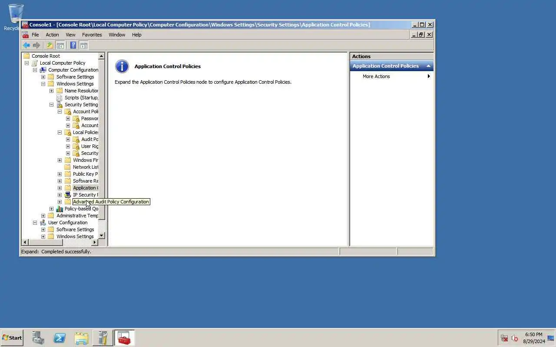
Task: Click the Start button
Action: coord(12,338)
